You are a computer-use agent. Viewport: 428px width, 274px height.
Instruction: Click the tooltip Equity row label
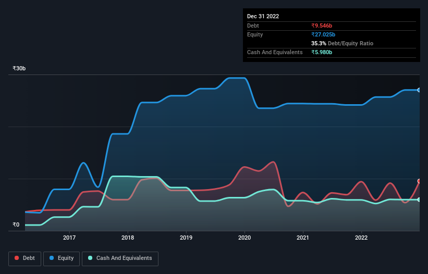pyautogui.click(x=255, y=34)
